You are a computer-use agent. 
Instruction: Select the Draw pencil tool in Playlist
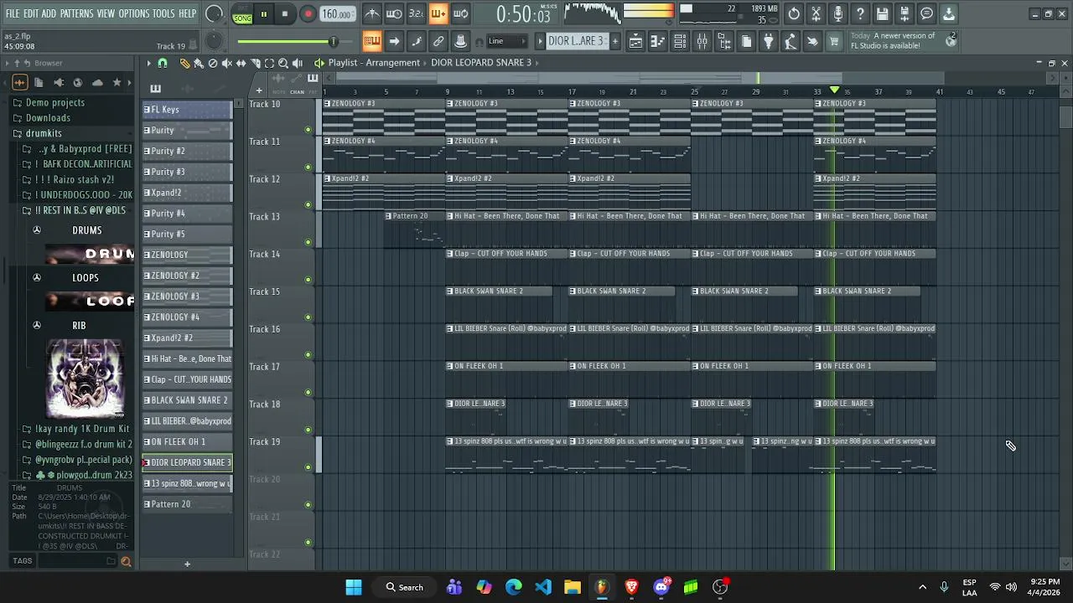(184, 63)
